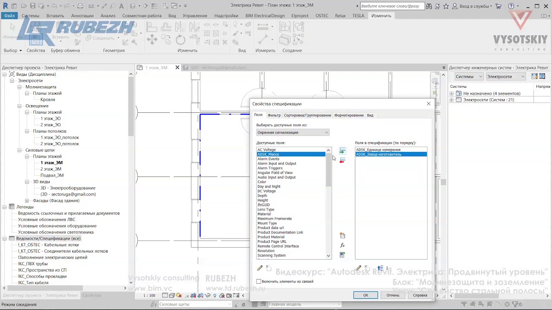Viewport: 552px width, 310px height.
Task: Collapse the Молниезащита tree node
Action: point(19,87)
